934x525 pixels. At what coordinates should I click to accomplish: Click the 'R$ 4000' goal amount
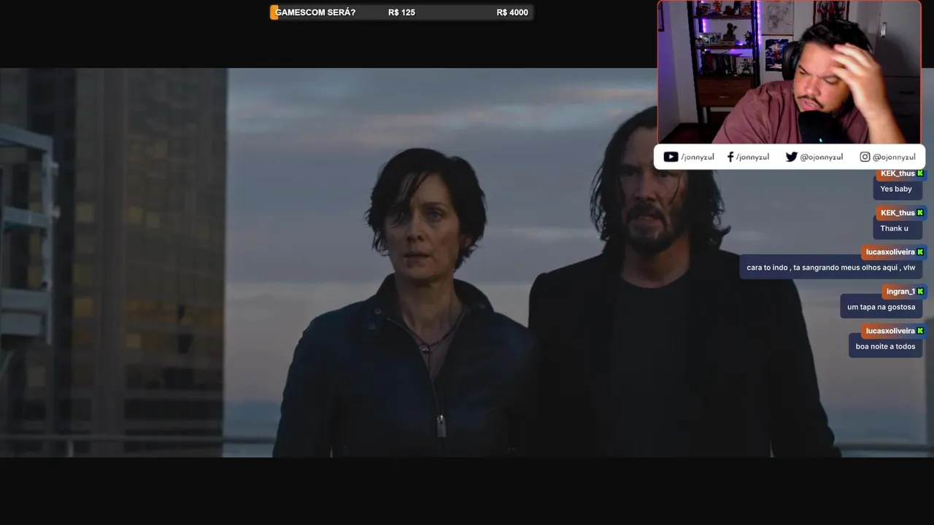(512, 12)
